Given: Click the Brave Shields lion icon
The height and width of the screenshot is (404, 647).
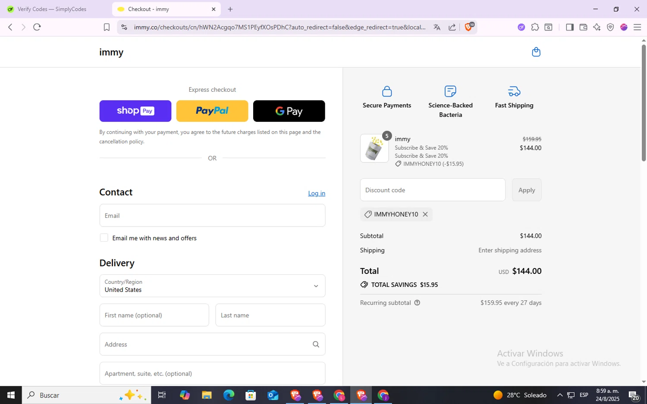Looking at the screenshot, I should click(x=469, y=27).
